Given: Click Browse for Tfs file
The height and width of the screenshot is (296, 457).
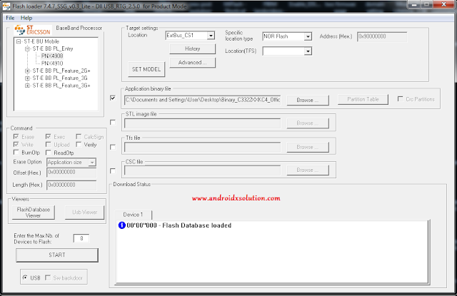Looking at the screenshot, I should [x=308, y=147].
